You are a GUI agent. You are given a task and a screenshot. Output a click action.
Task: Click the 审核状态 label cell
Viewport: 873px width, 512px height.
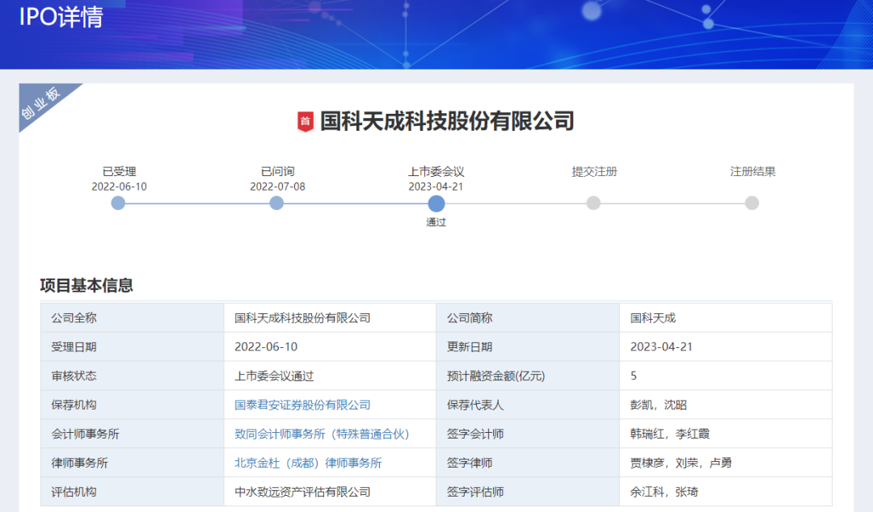pyautogui.click(x=133, y=376)
